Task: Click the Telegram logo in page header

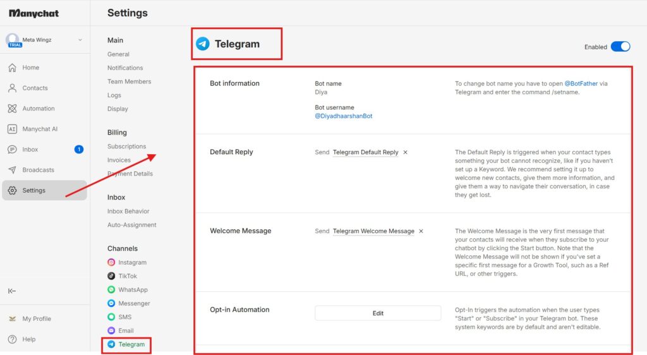Action: 203,44
